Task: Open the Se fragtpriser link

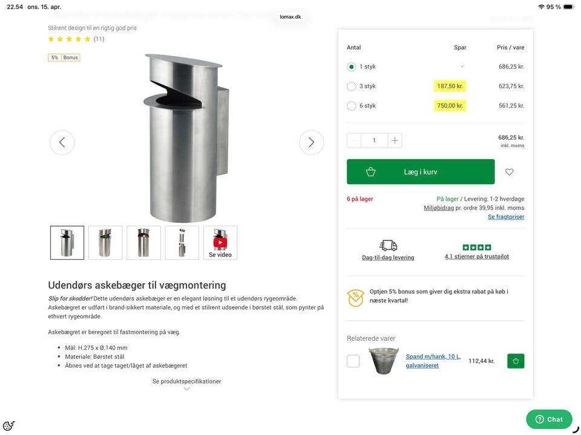Action: pyautogui.click(x=506, y=217)
